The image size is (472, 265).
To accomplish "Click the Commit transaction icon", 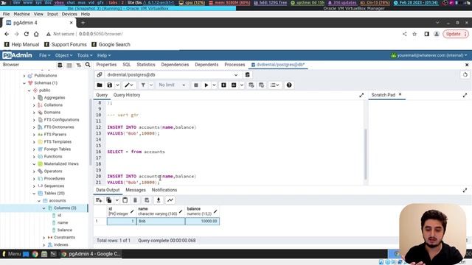I will [x=251, y=85].
